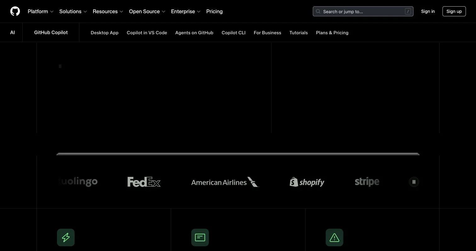Click the Stripe logo
The image size is (476, 251).
[x=367, y=182]
